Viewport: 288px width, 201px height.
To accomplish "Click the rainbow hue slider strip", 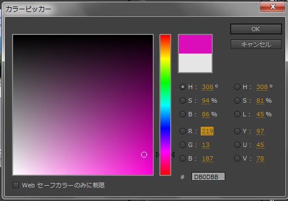I will 165,105.
